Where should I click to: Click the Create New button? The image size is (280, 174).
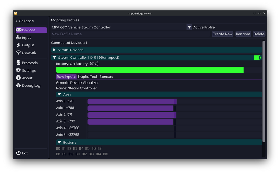pyautogui.click(x=223, y=34)
